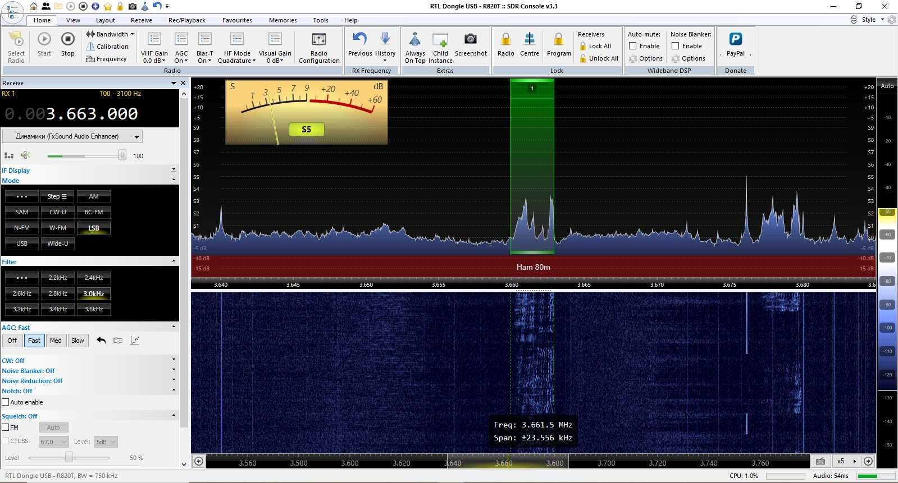The image size is (898, 483).
Task: Open VHF Gain dropdown
Action: pyautogui.click(x=154, y=47)
